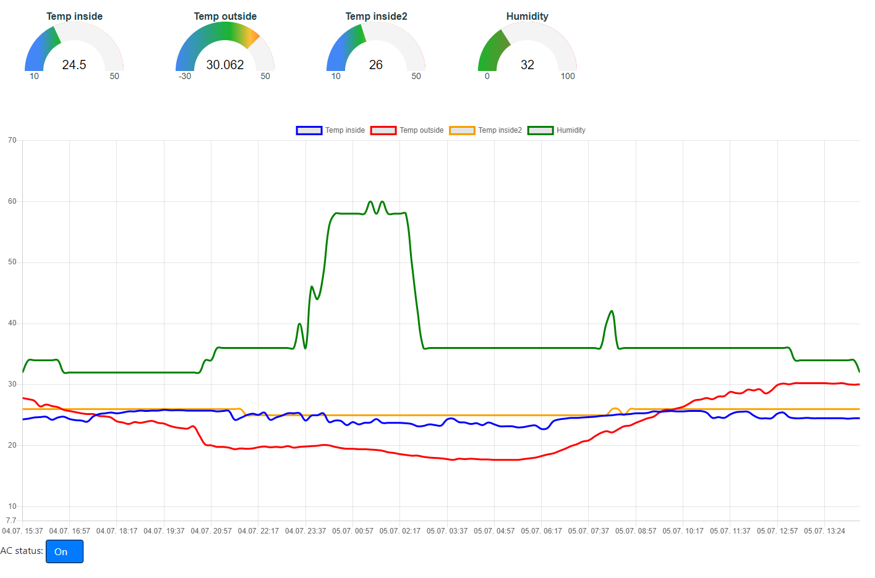Click the x-axis label '05.07. 08:57'

pos(636,531)
